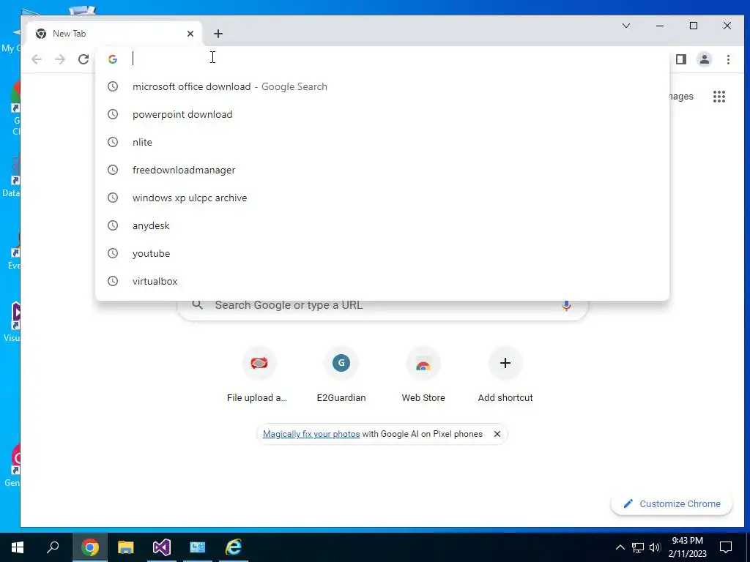Start voice search with the microphone icon
The height and width of the screenshot is (562, 750).
click(x=566, y=305)
